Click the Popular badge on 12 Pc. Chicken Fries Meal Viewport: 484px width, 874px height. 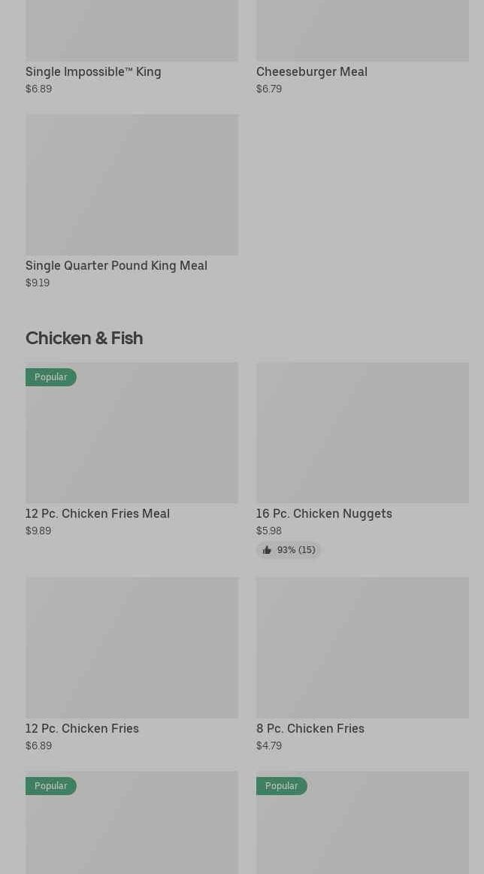pyautogui.click(x=51, y=377)
